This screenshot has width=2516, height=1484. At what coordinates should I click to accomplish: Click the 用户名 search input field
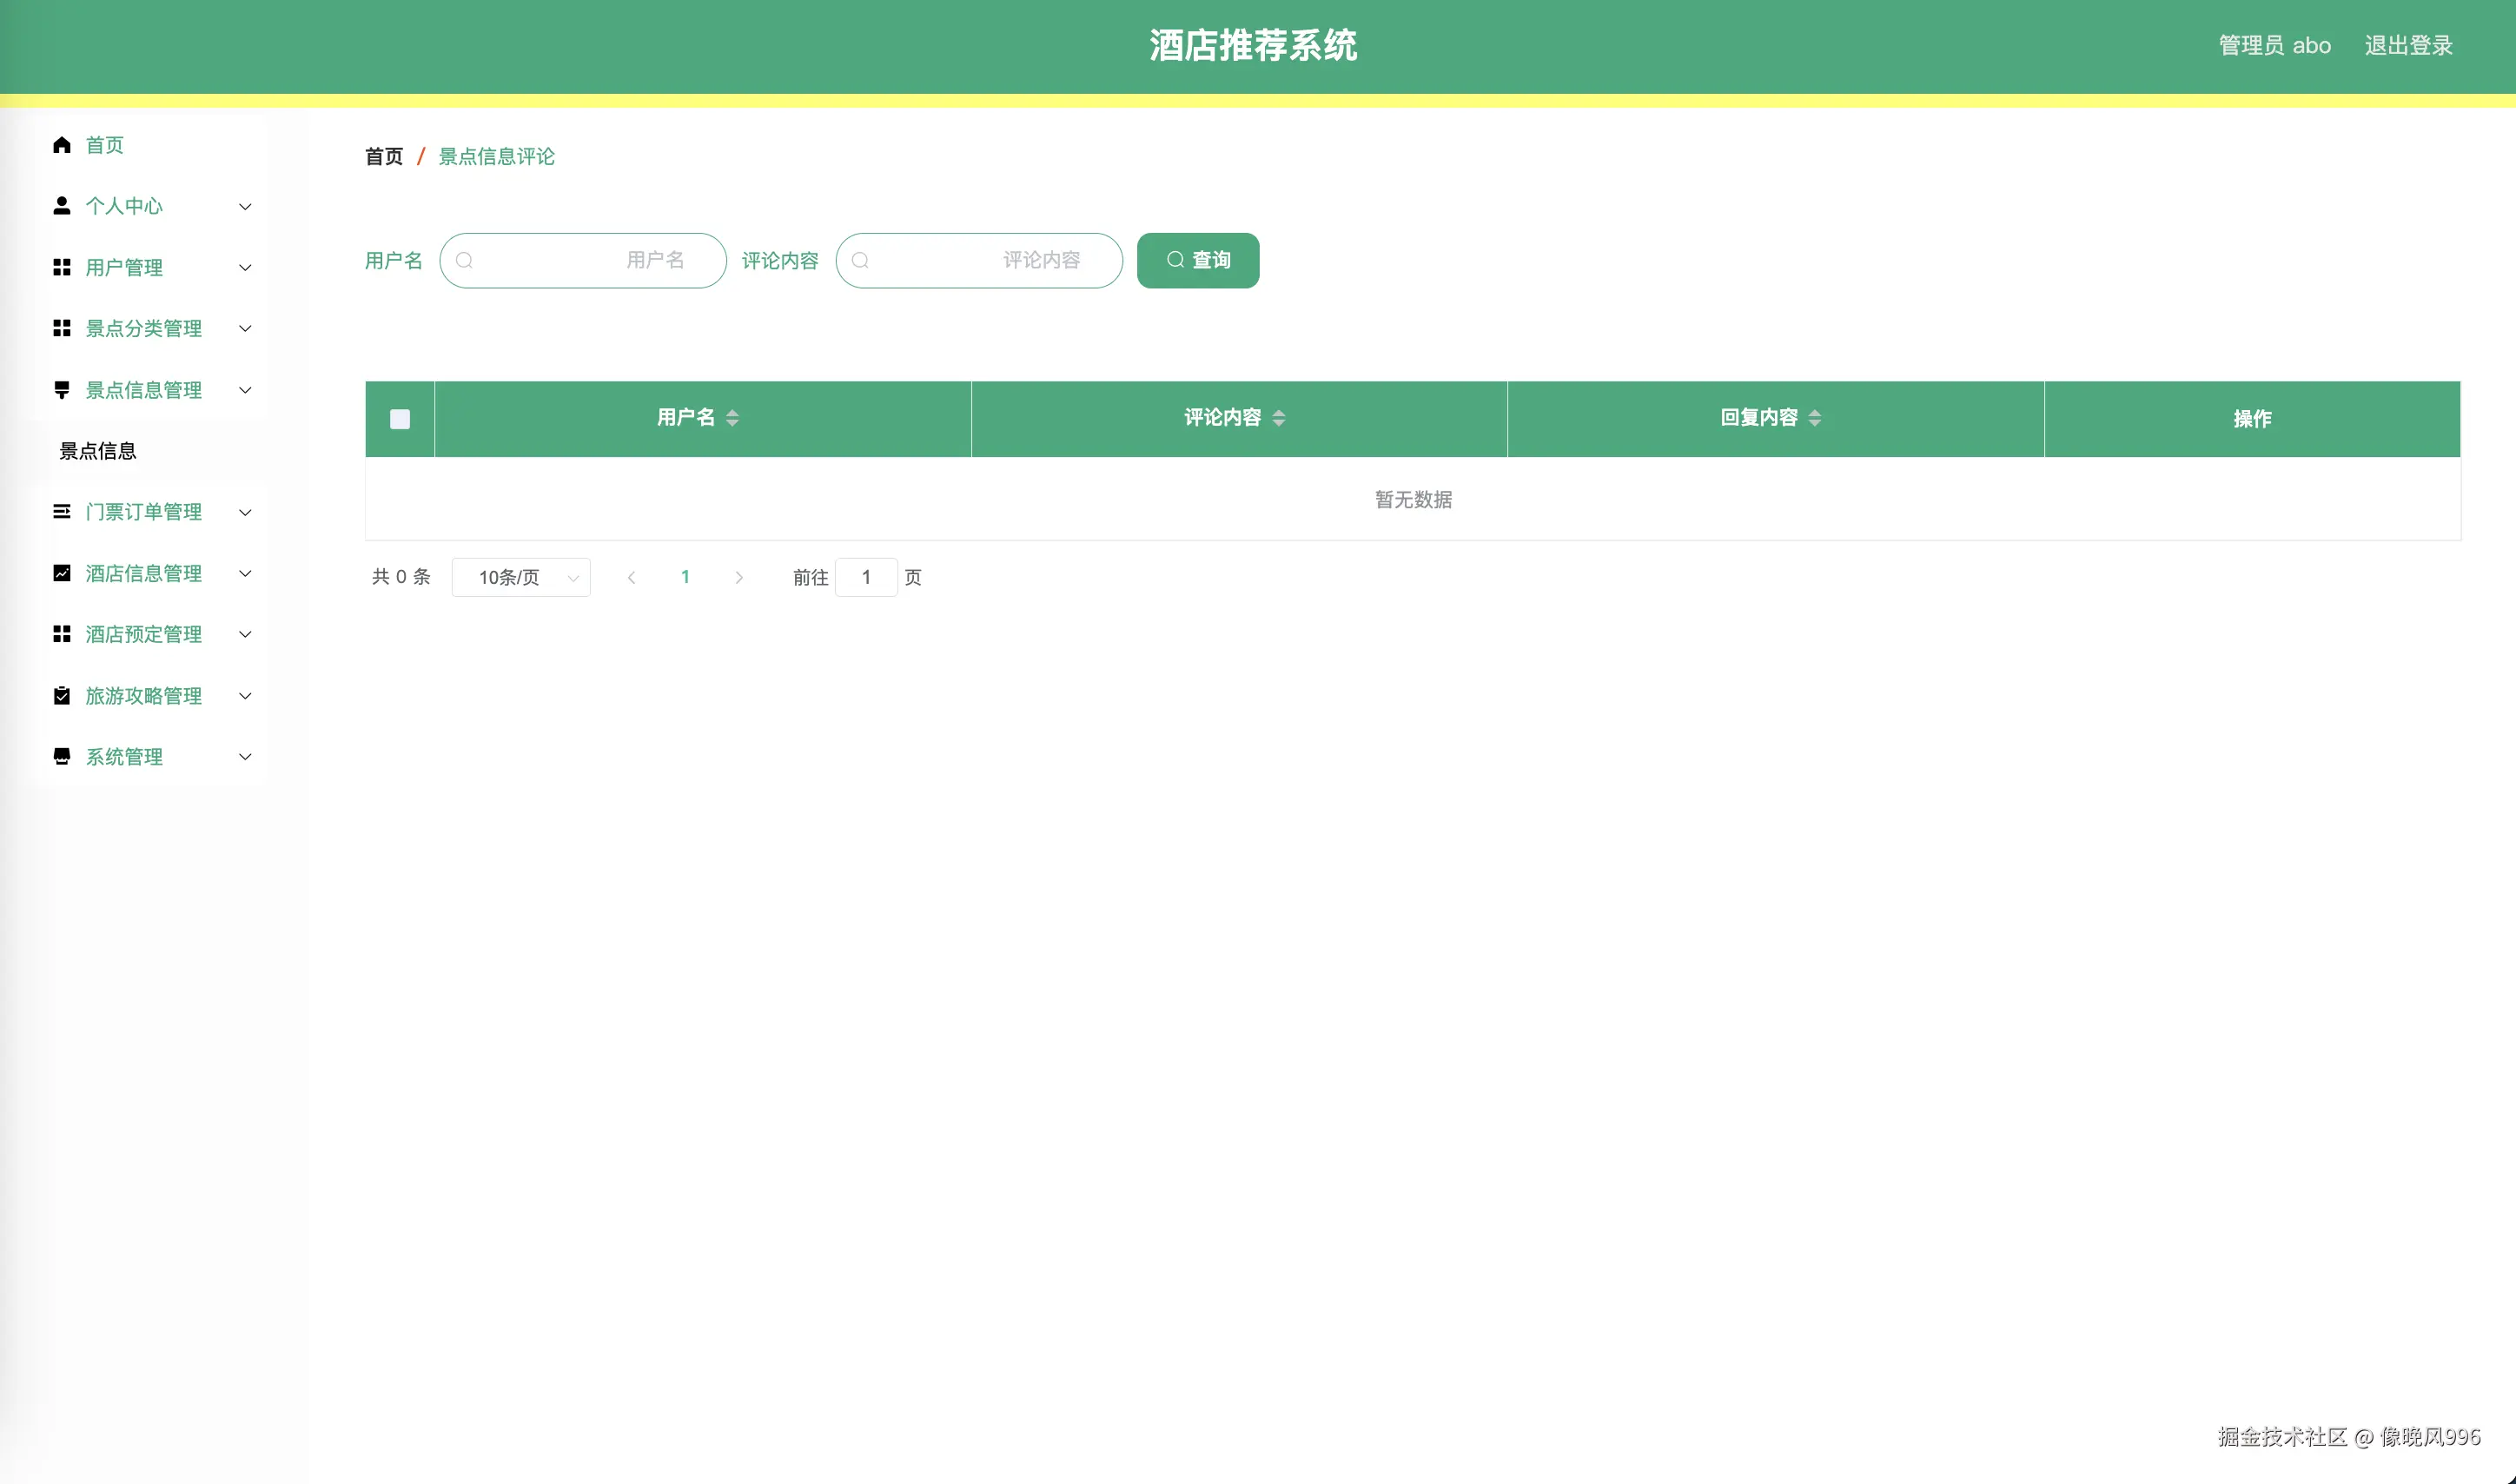coord(583,260)
